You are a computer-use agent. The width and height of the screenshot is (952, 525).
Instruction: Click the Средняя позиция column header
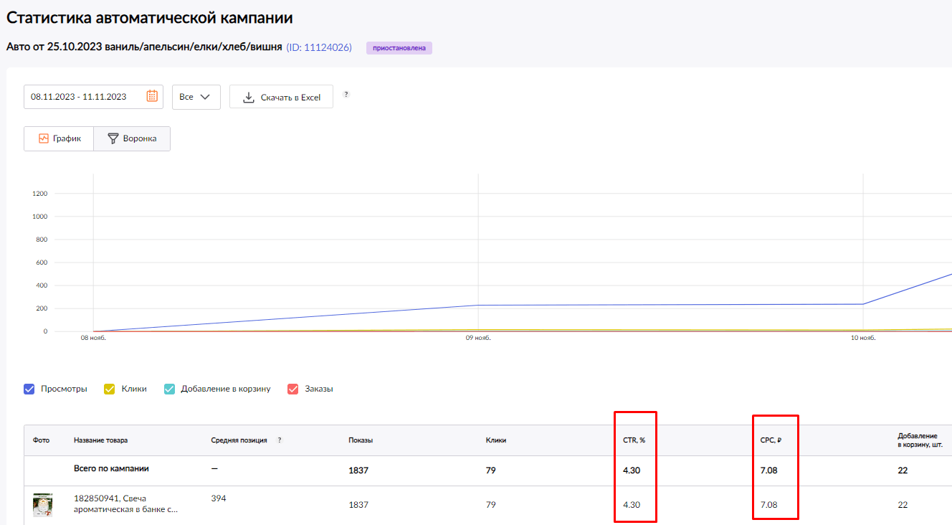tap(239, 440)
